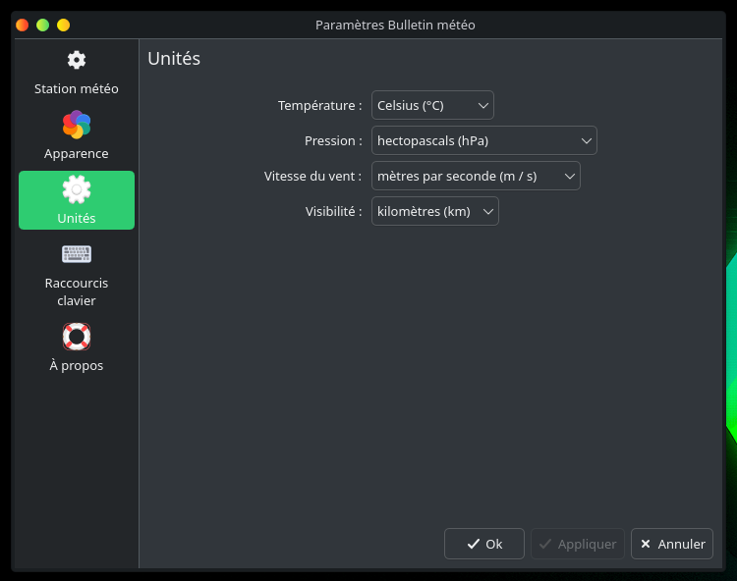Viewport: 737px width, 581px height.
Task: Click the Paramètres Bulletin météo title bar
Action: pyautogui.click(x=395, y=25)
